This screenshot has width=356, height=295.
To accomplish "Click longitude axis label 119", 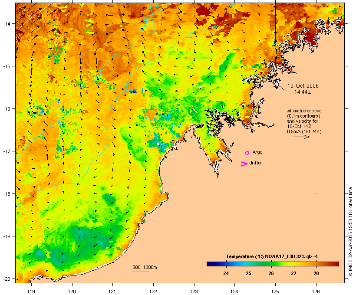I will coord(31,292).
